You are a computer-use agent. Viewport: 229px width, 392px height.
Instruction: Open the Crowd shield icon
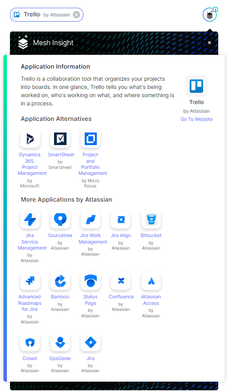click(30, 342)
